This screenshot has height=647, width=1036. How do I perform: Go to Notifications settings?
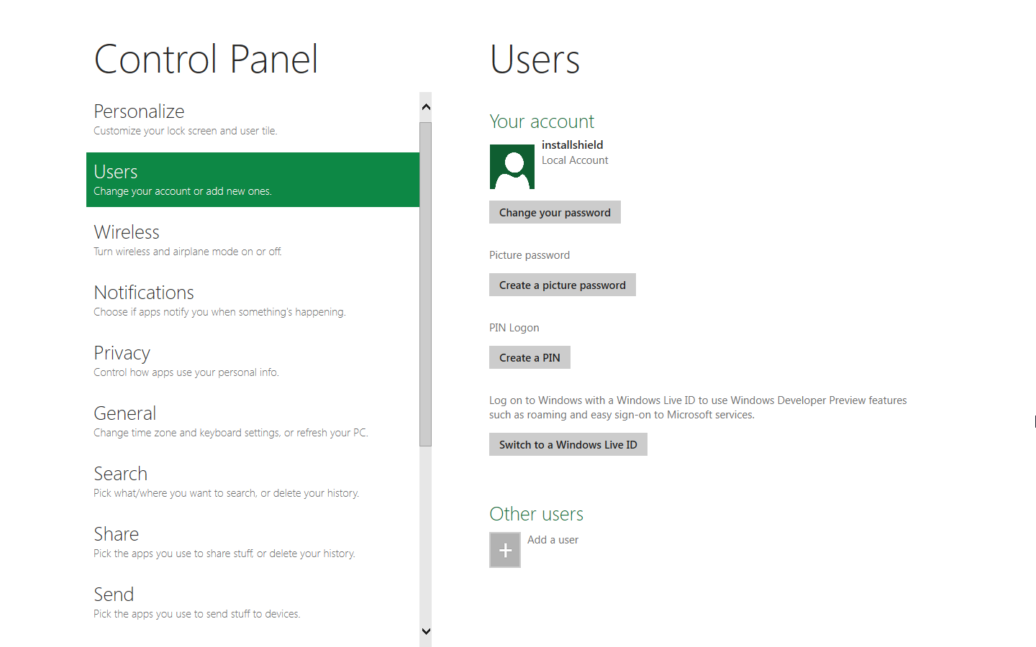point(253,300)
